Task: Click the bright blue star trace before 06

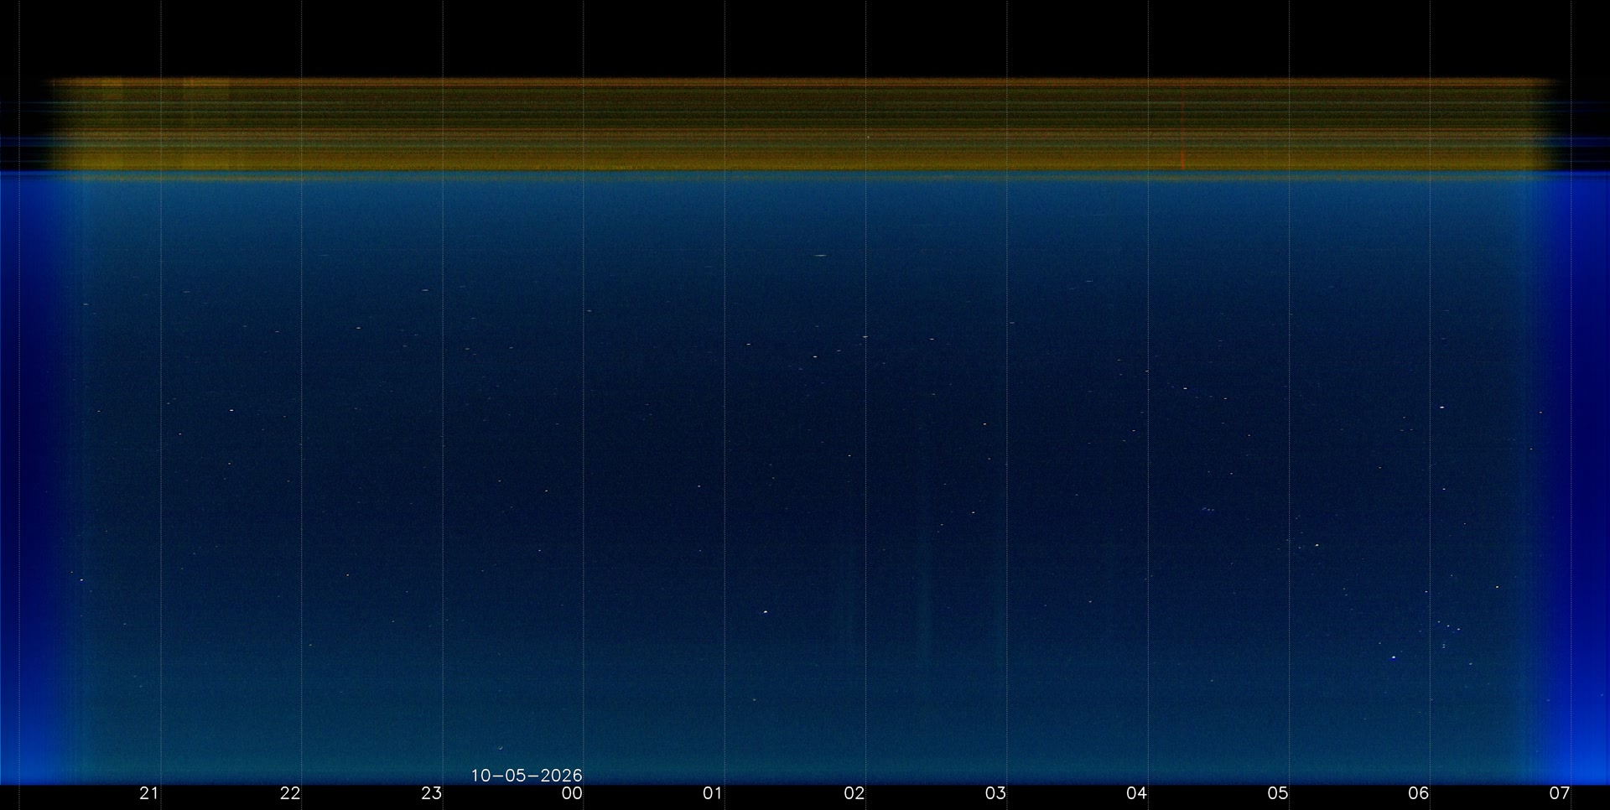Action: coord(1394,657)
